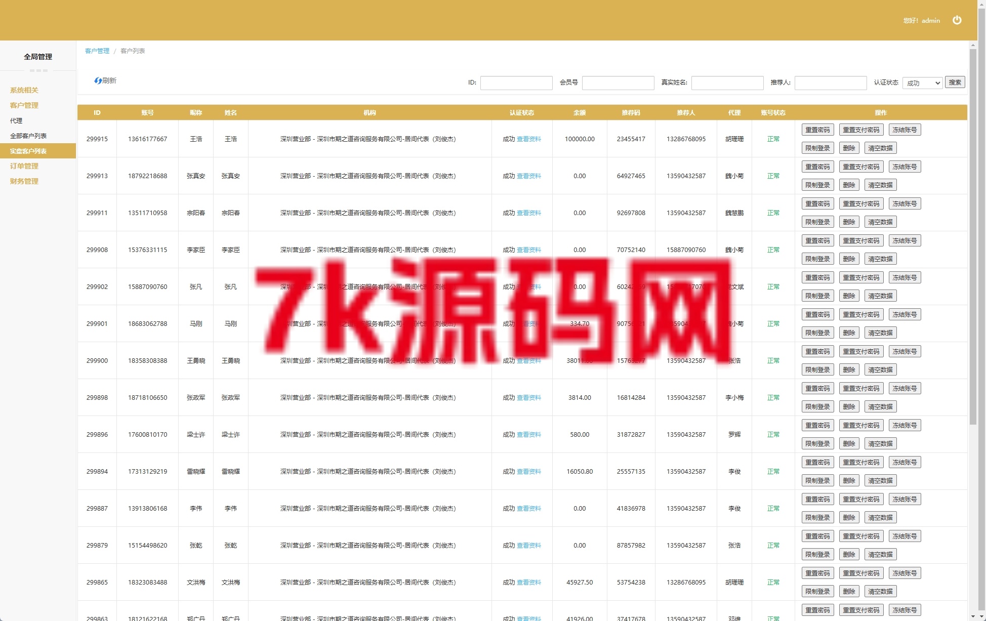Screen dimensions: 986x621
Task: Reset password for ID 299913
Action: 817,167
